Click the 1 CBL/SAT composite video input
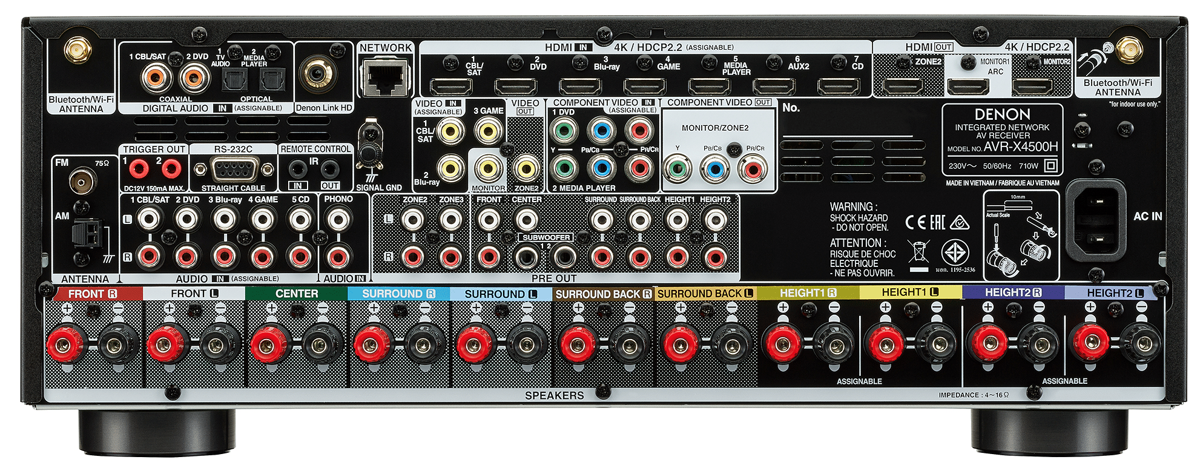The width and height of the screenshot is (1200, 471). pos(451,130)
